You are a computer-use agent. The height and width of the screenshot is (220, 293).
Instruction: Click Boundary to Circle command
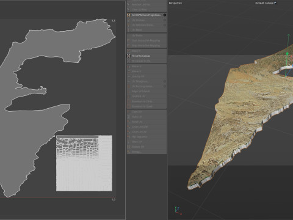146,101
